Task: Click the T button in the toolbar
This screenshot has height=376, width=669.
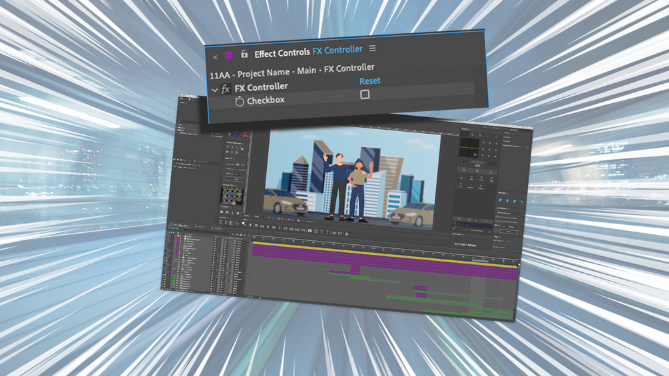Action: (x=280, y=228)
